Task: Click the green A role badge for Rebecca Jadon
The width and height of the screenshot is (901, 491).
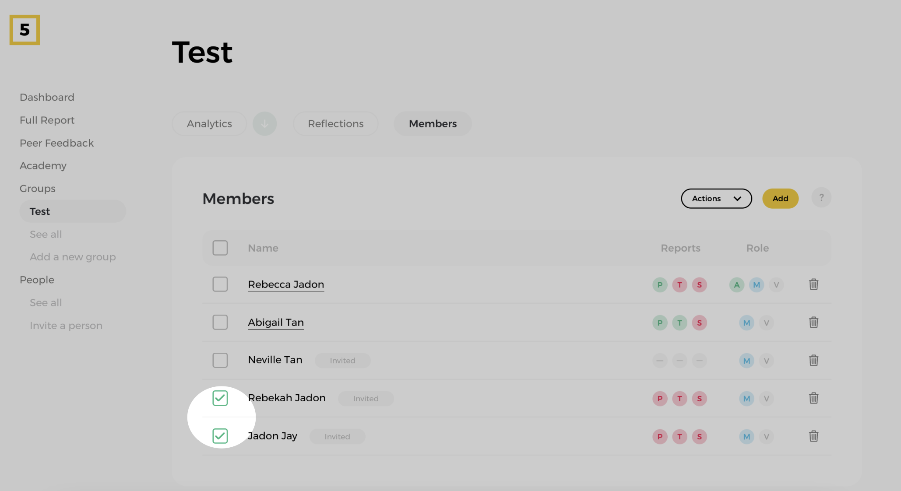Action: click(x=736, y=285)
